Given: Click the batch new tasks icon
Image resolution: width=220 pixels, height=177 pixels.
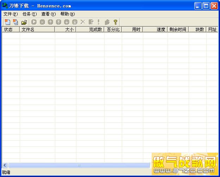Looking at the screenshot, I should pos(15,22).
